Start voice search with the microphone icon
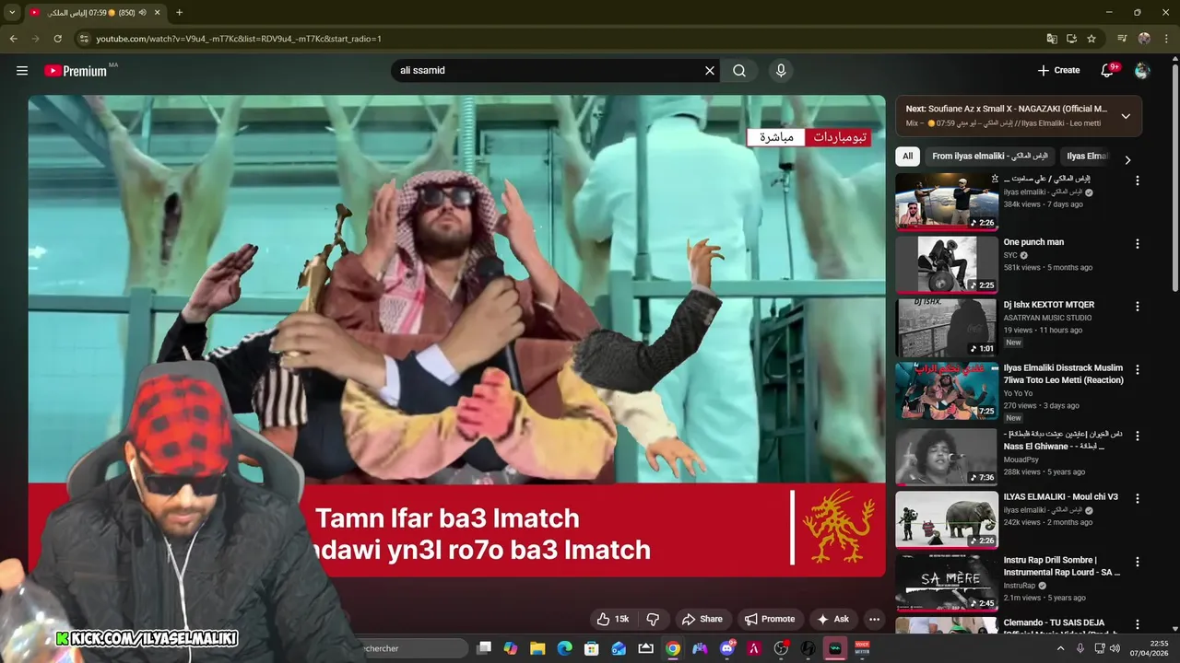Viewport: 1180px width, 663px height. tap(781, 70)
